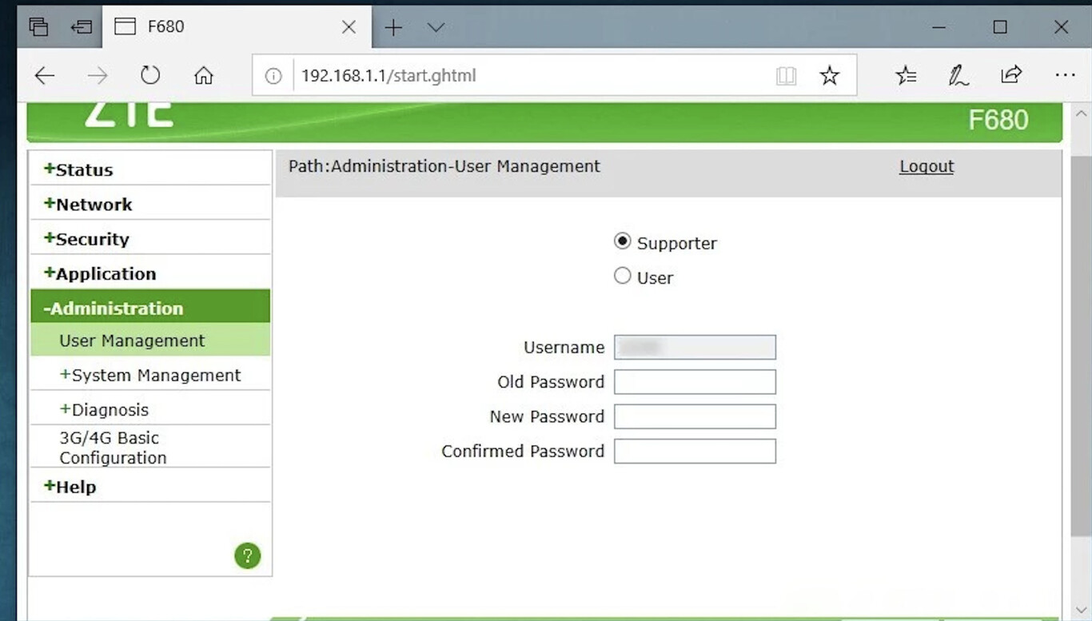This screenshot has height=621, width=1092.
Task: Add page to favorites star icon
Action: (830, 75)
